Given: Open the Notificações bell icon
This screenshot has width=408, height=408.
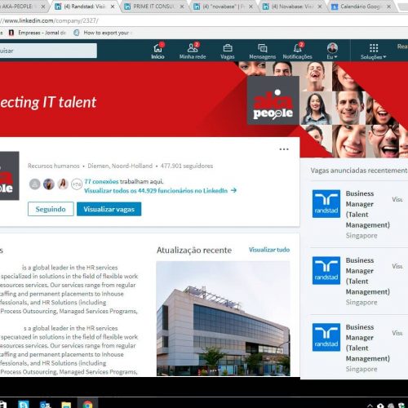Looking at the screenshot, I should 297,51.
